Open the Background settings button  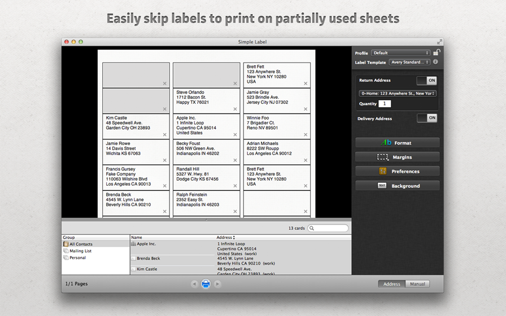click(397, 186)
